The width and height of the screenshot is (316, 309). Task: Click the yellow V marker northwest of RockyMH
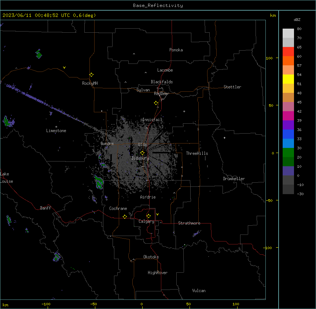point(64,68)
